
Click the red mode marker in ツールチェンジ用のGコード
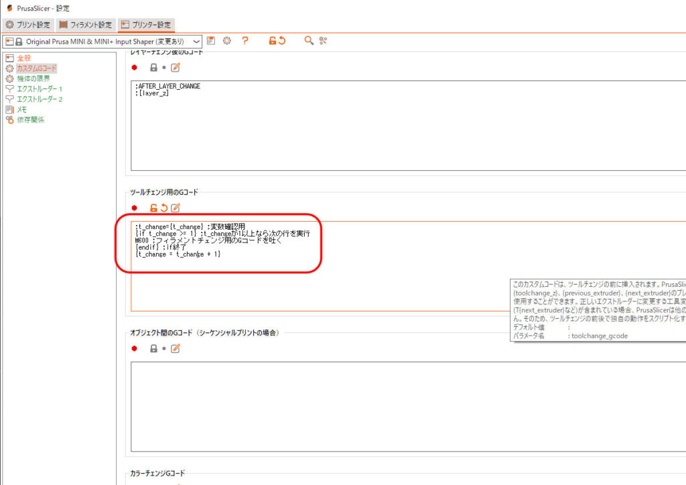pos(135,208)
